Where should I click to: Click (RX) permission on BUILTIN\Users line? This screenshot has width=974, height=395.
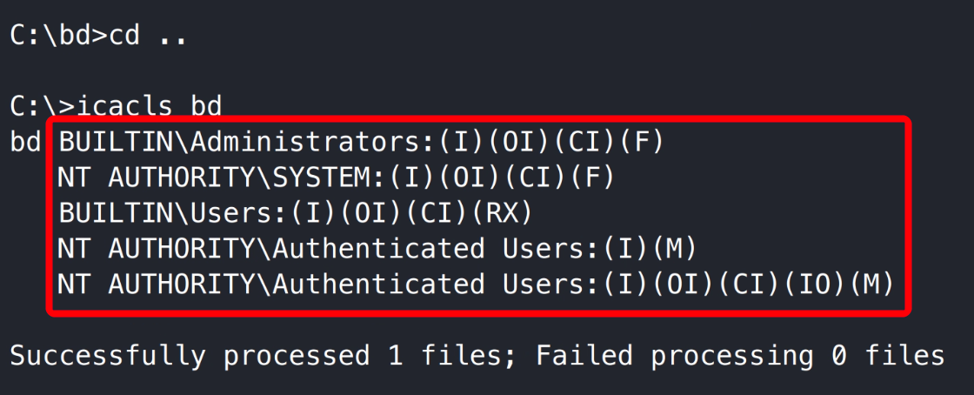point(509,213)
